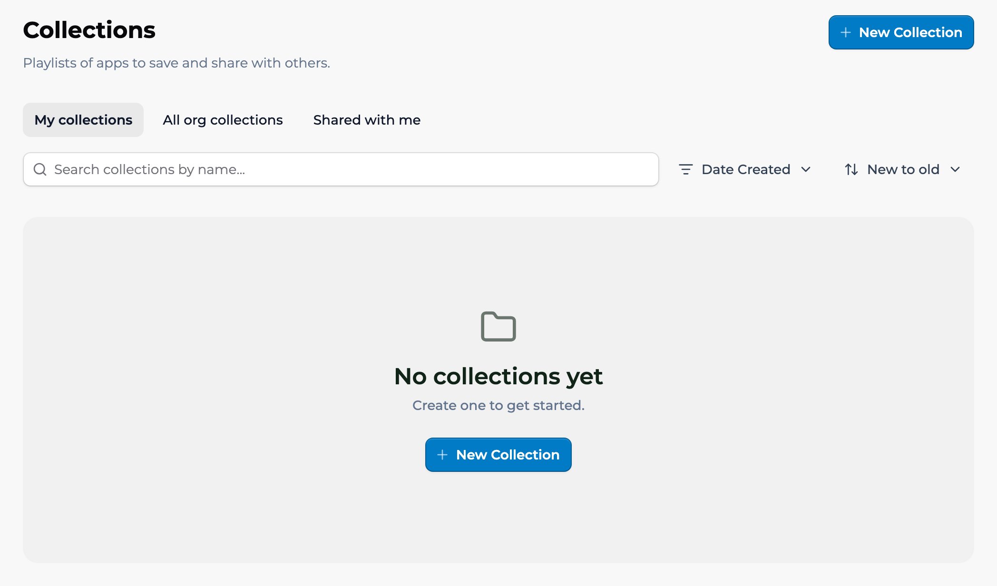
Task: Open the All org collections tab
Action: (x=223, y=120)
